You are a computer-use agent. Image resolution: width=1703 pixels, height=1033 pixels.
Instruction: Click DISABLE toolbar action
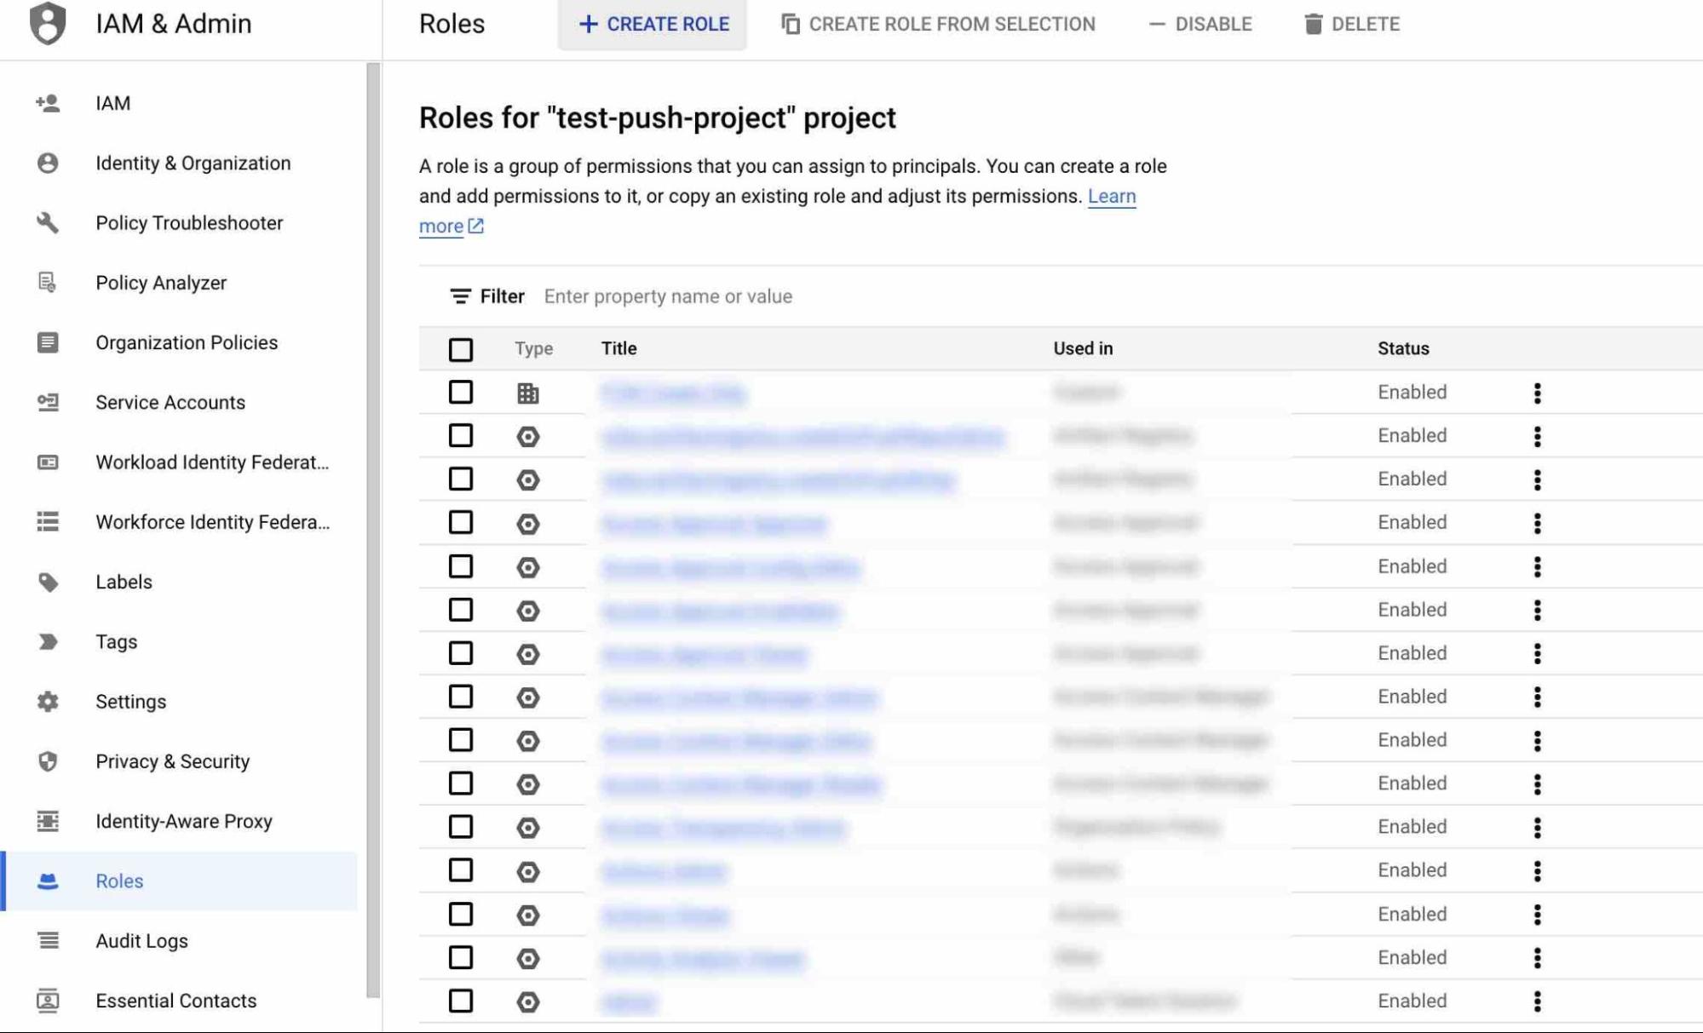(x=1200, y=23)
